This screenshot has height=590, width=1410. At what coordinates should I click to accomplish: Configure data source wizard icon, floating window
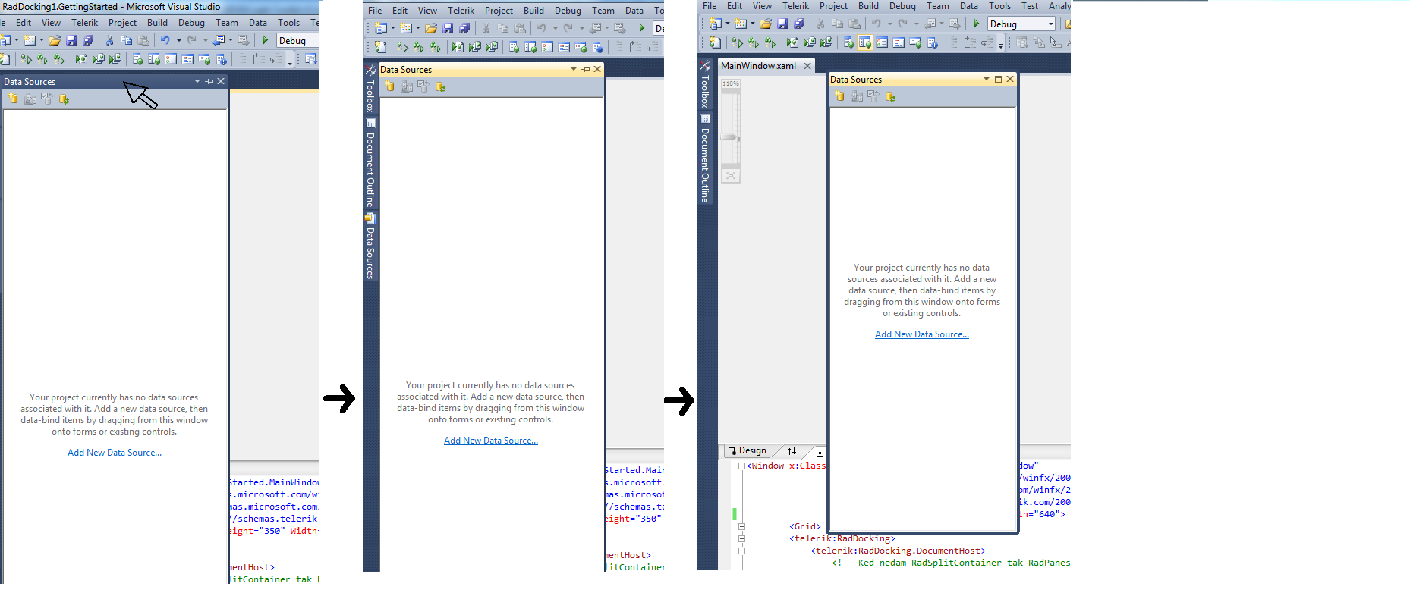pos(873,96)
